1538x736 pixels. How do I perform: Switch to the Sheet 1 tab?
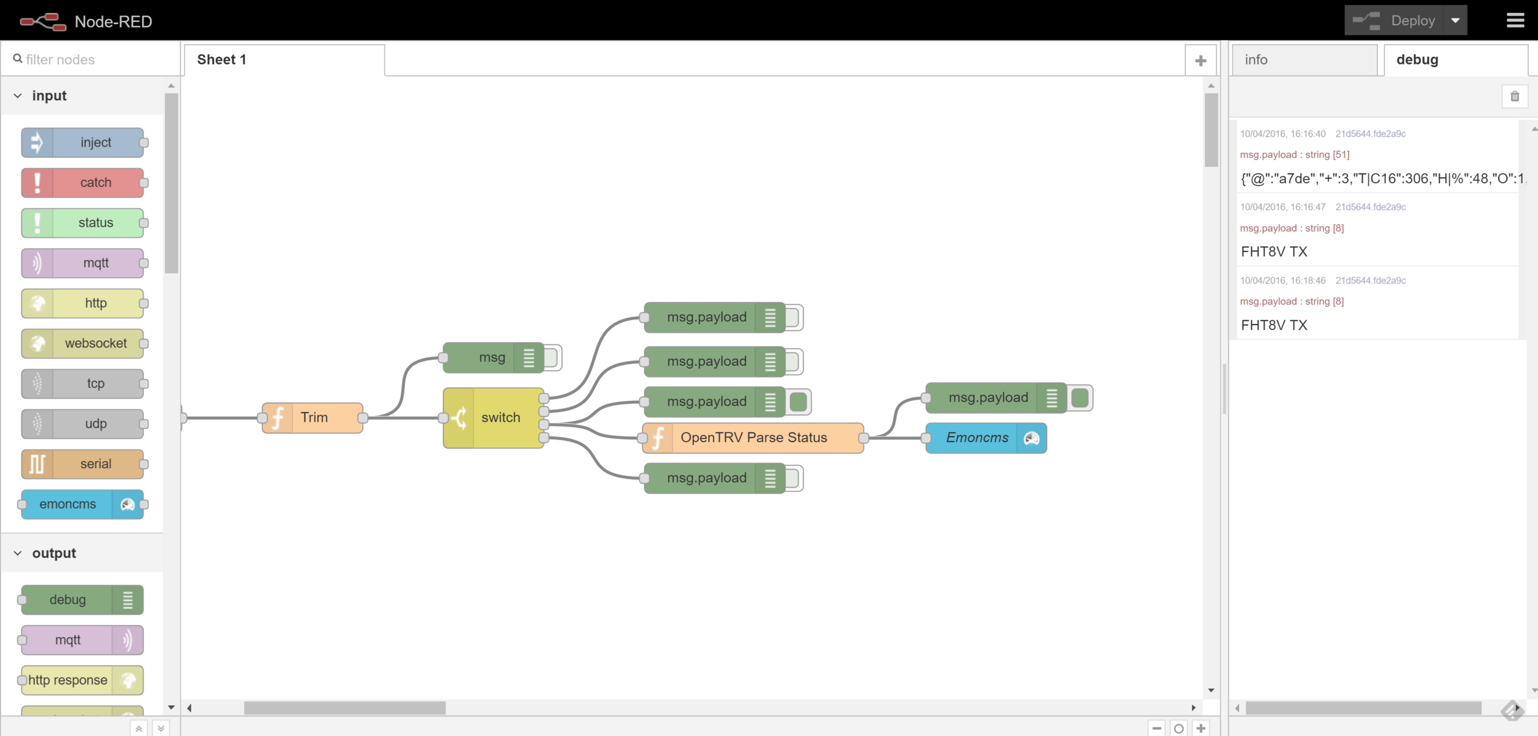click(284, 60)
